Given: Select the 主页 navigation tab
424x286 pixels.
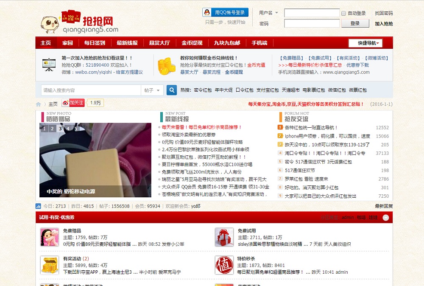Looking at the screenshot, I should pyautogui.click(x=46, y=43).
